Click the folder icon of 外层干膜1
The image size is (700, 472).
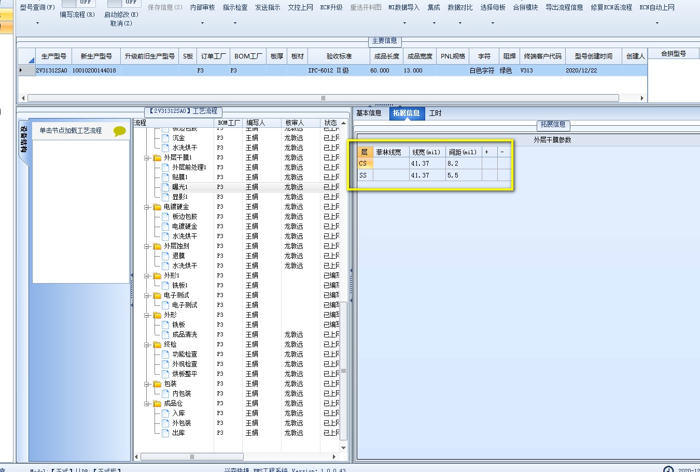157,157
